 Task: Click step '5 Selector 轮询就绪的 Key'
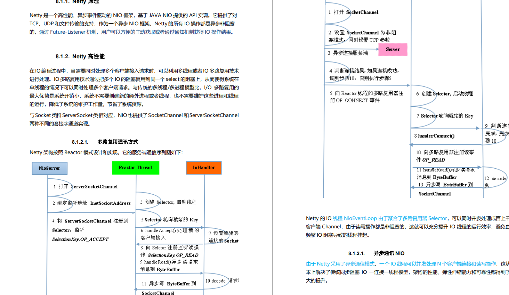coord(169,220)
